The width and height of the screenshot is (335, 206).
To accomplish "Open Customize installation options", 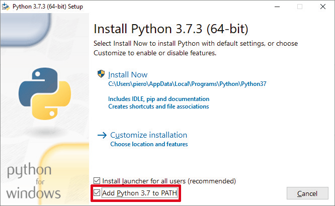I will pos(148,135).
